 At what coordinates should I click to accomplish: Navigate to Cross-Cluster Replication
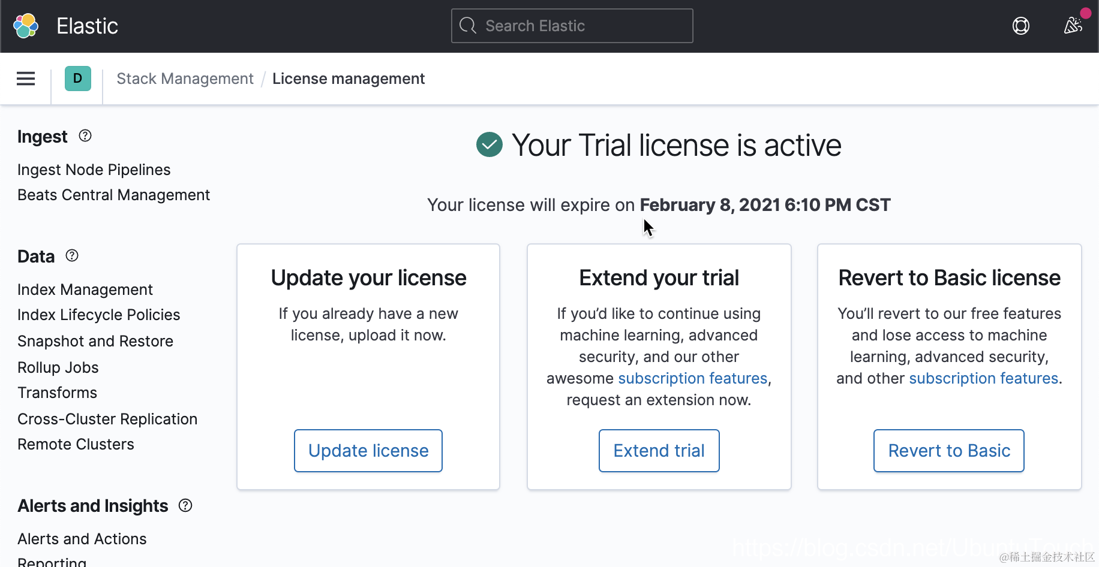107,419
